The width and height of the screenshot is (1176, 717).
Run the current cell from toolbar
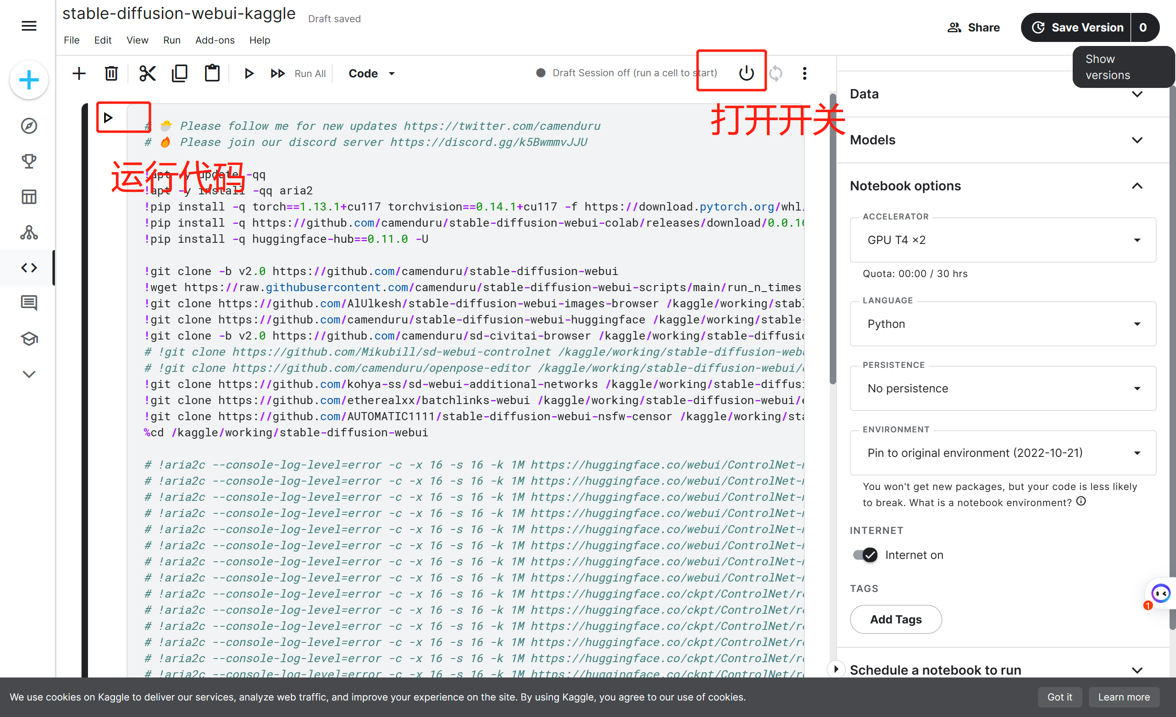point(249,73)
